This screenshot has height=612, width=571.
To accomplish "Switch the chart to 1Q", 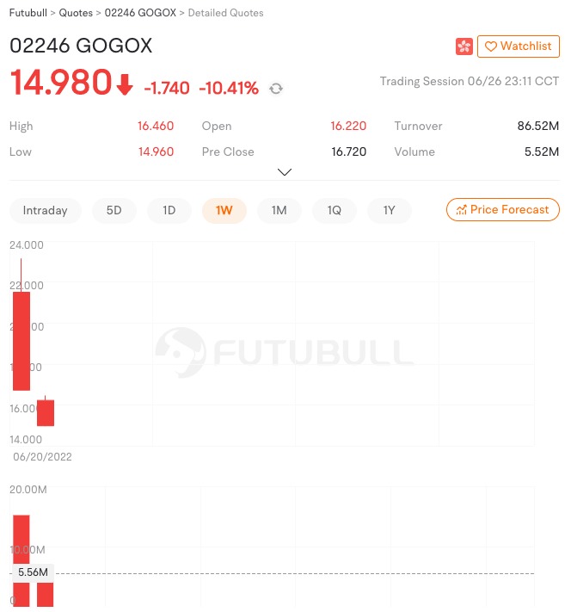I will point(335,210).
